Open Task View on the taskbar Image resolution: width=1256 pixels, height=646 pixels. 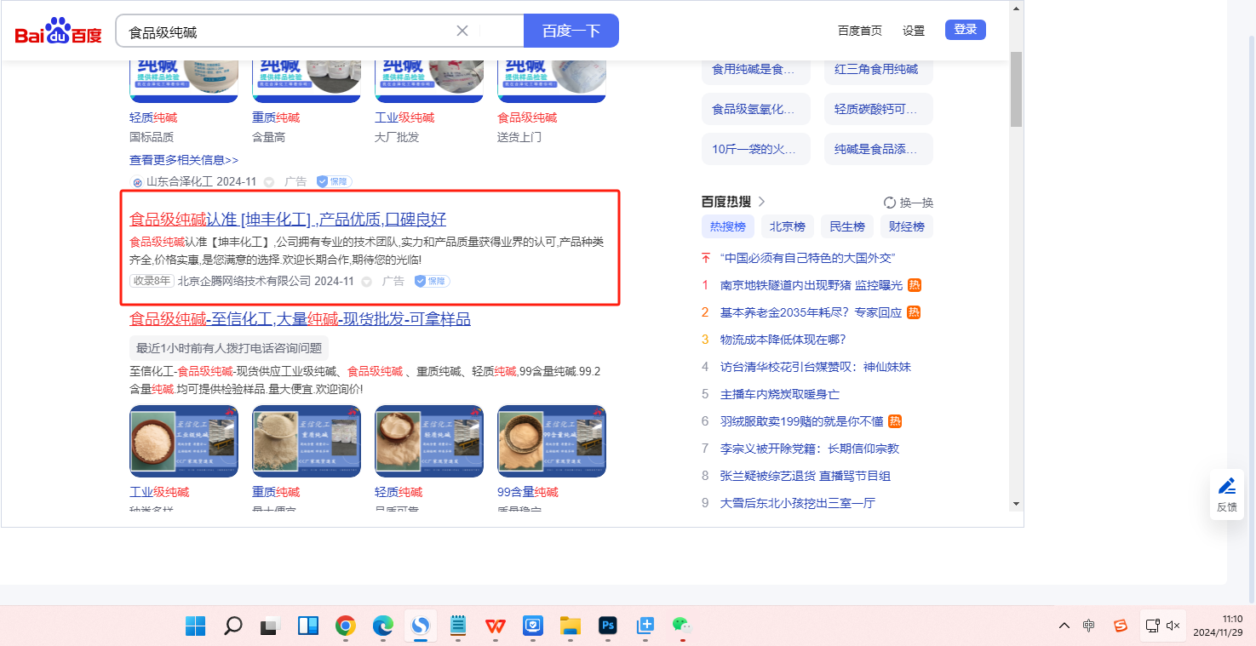270,626
